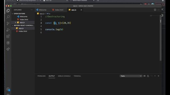This screenshot has height=95, width=170.
Task: Open the Run and Debug view
Action: coord(8,30)
